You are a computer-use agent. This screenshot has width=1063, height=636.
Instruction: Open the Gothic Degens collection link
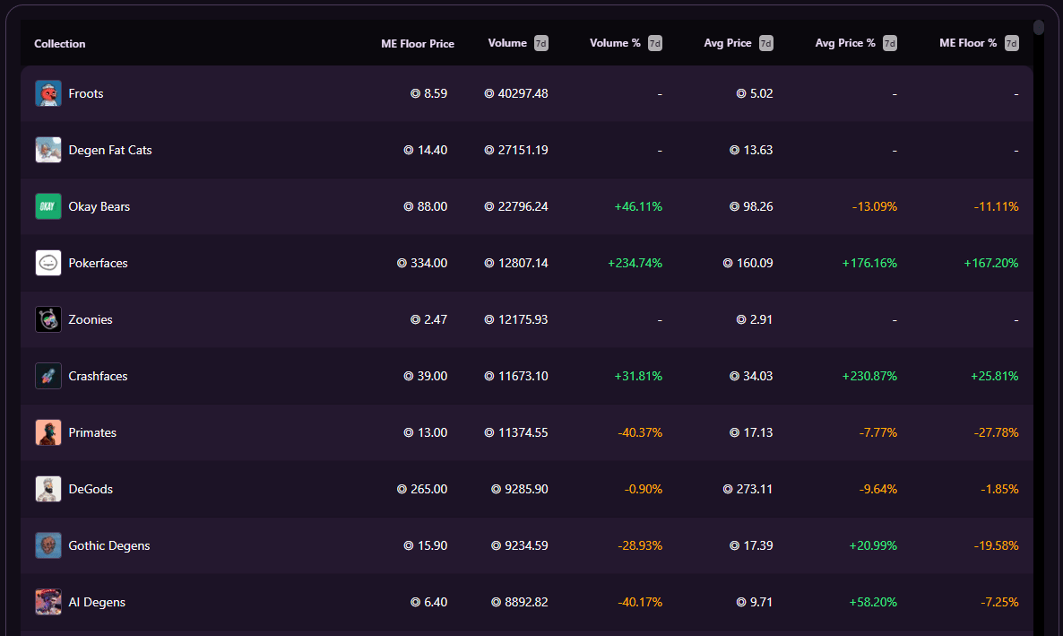click(109, 545)
